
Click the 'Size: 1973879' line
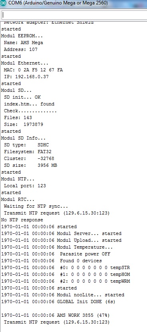pyautogui.click(x=24, y=124)
